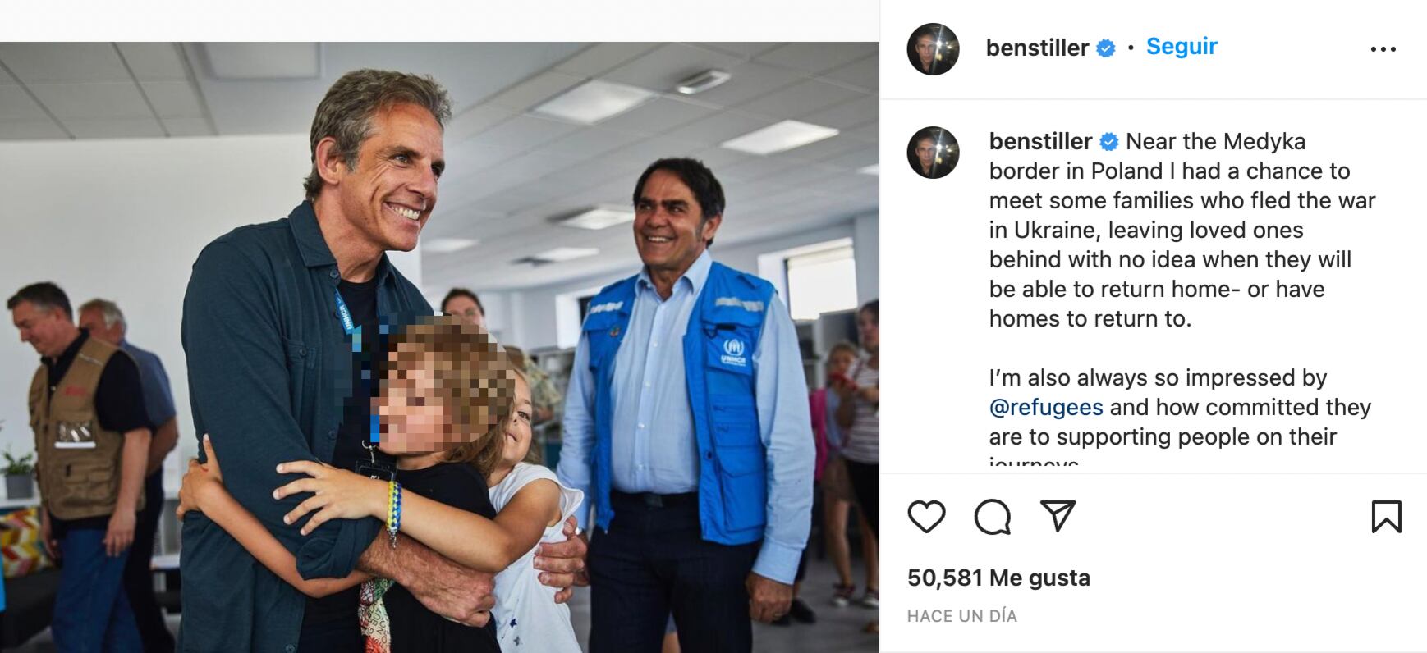Viewport: 1427px width, 653px height.
Task: Click the verified badge in the post header
Action: coord(1106,48)
